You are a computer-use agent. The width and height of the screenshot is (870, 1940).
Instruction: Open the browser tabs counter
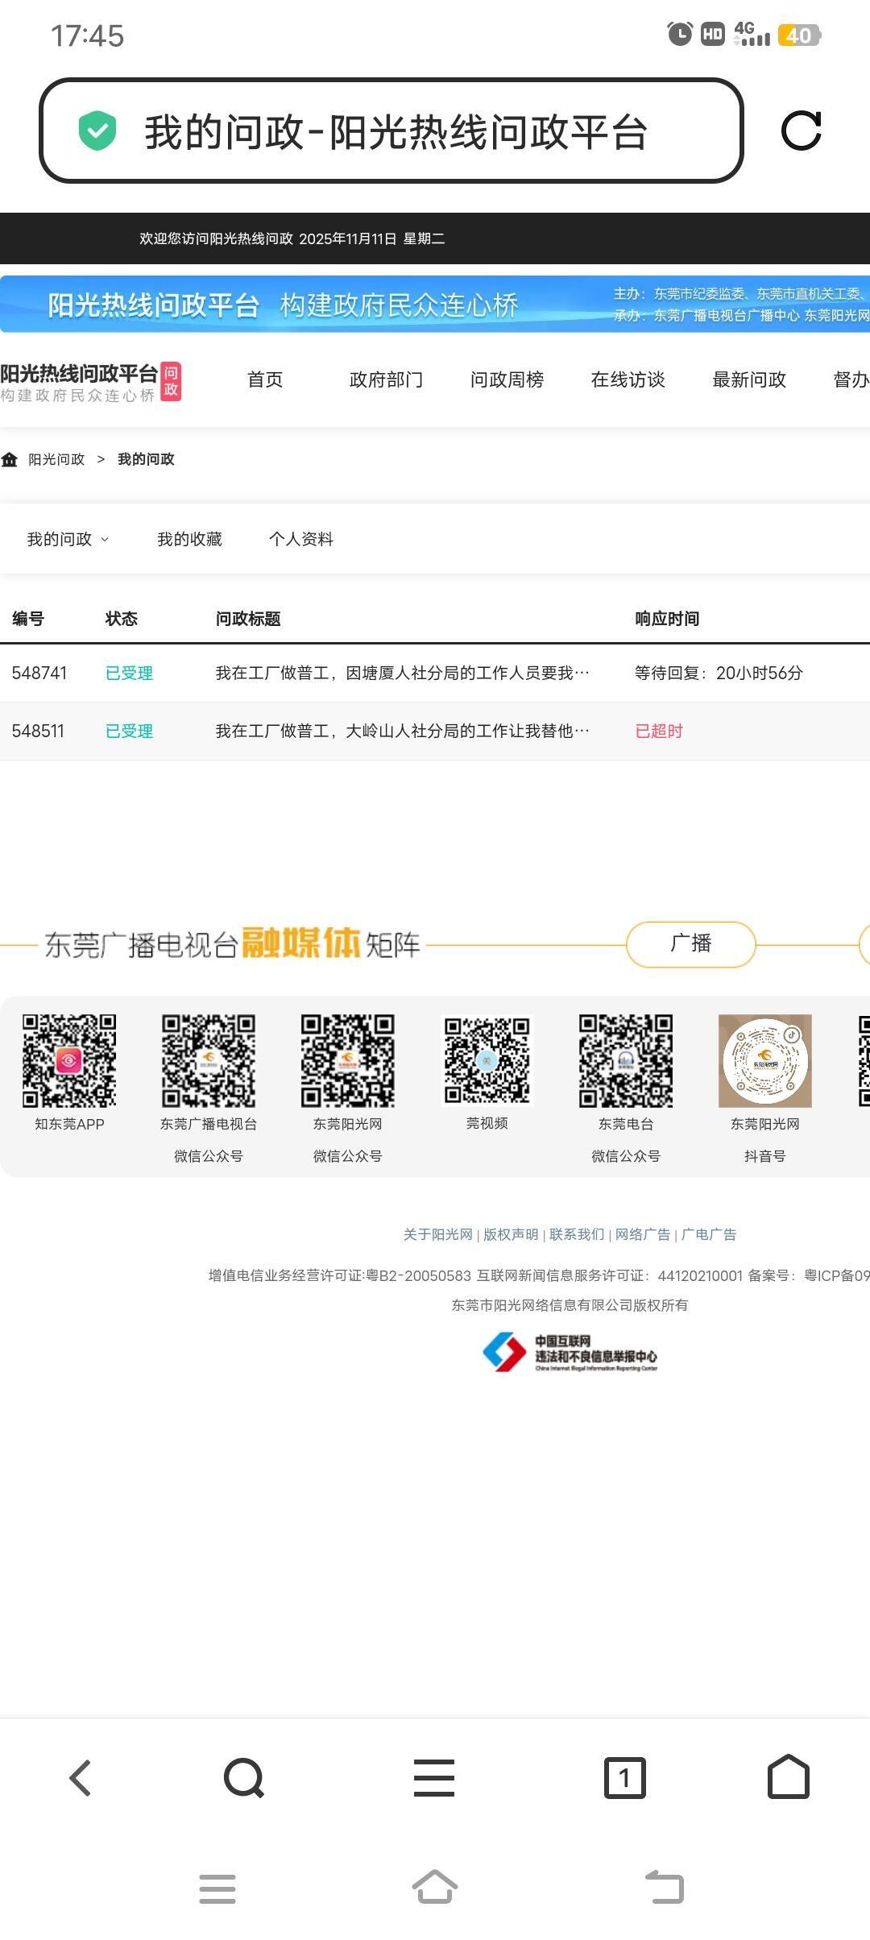(x=624, y=1777)
